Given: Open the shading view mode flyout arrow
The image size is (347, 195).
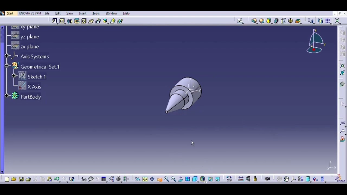Looking at the screenshot, I should coord(206,182).
